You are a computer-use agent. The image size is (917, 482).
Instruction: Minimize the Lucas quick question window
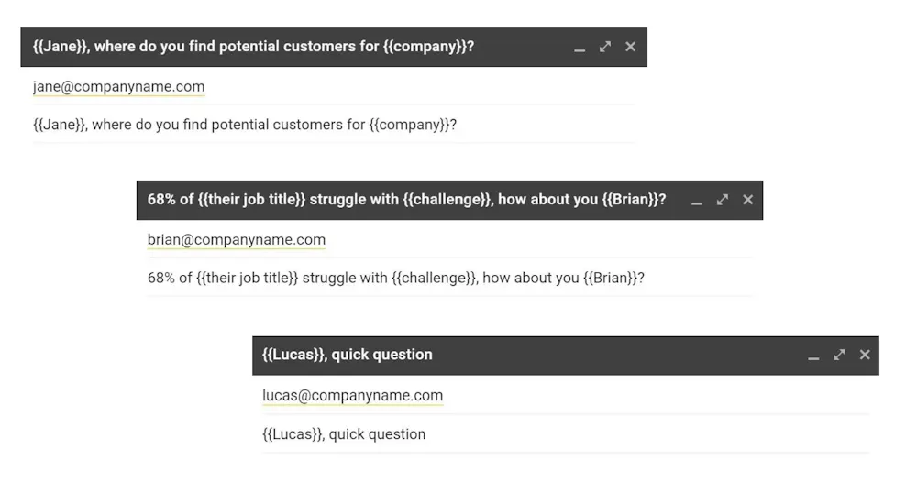(813, 356)
